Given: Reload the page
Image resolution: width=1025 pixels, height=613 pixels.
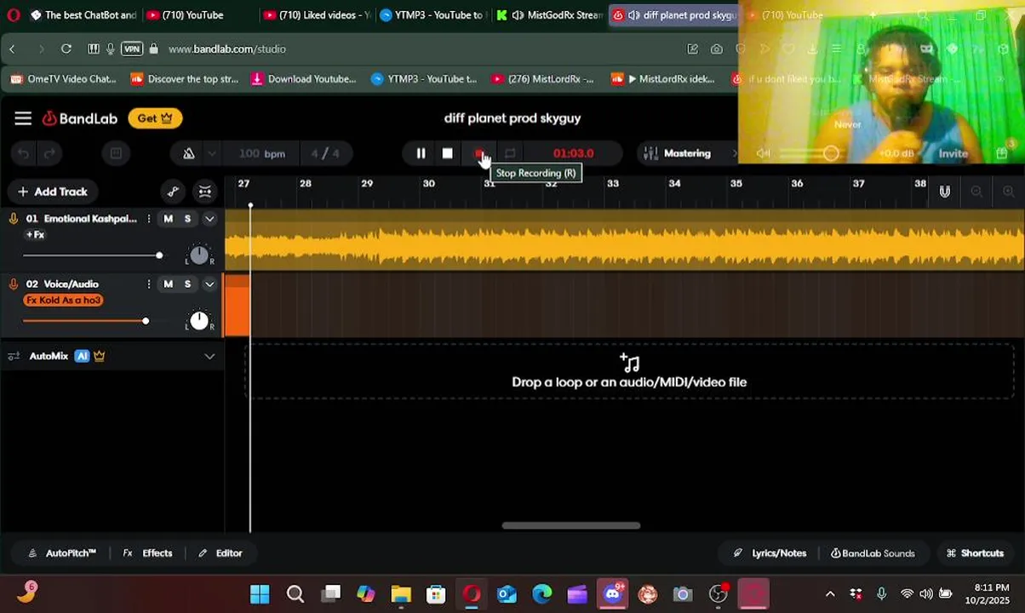Looking at the screenshot, I should (x=66, y=49).
